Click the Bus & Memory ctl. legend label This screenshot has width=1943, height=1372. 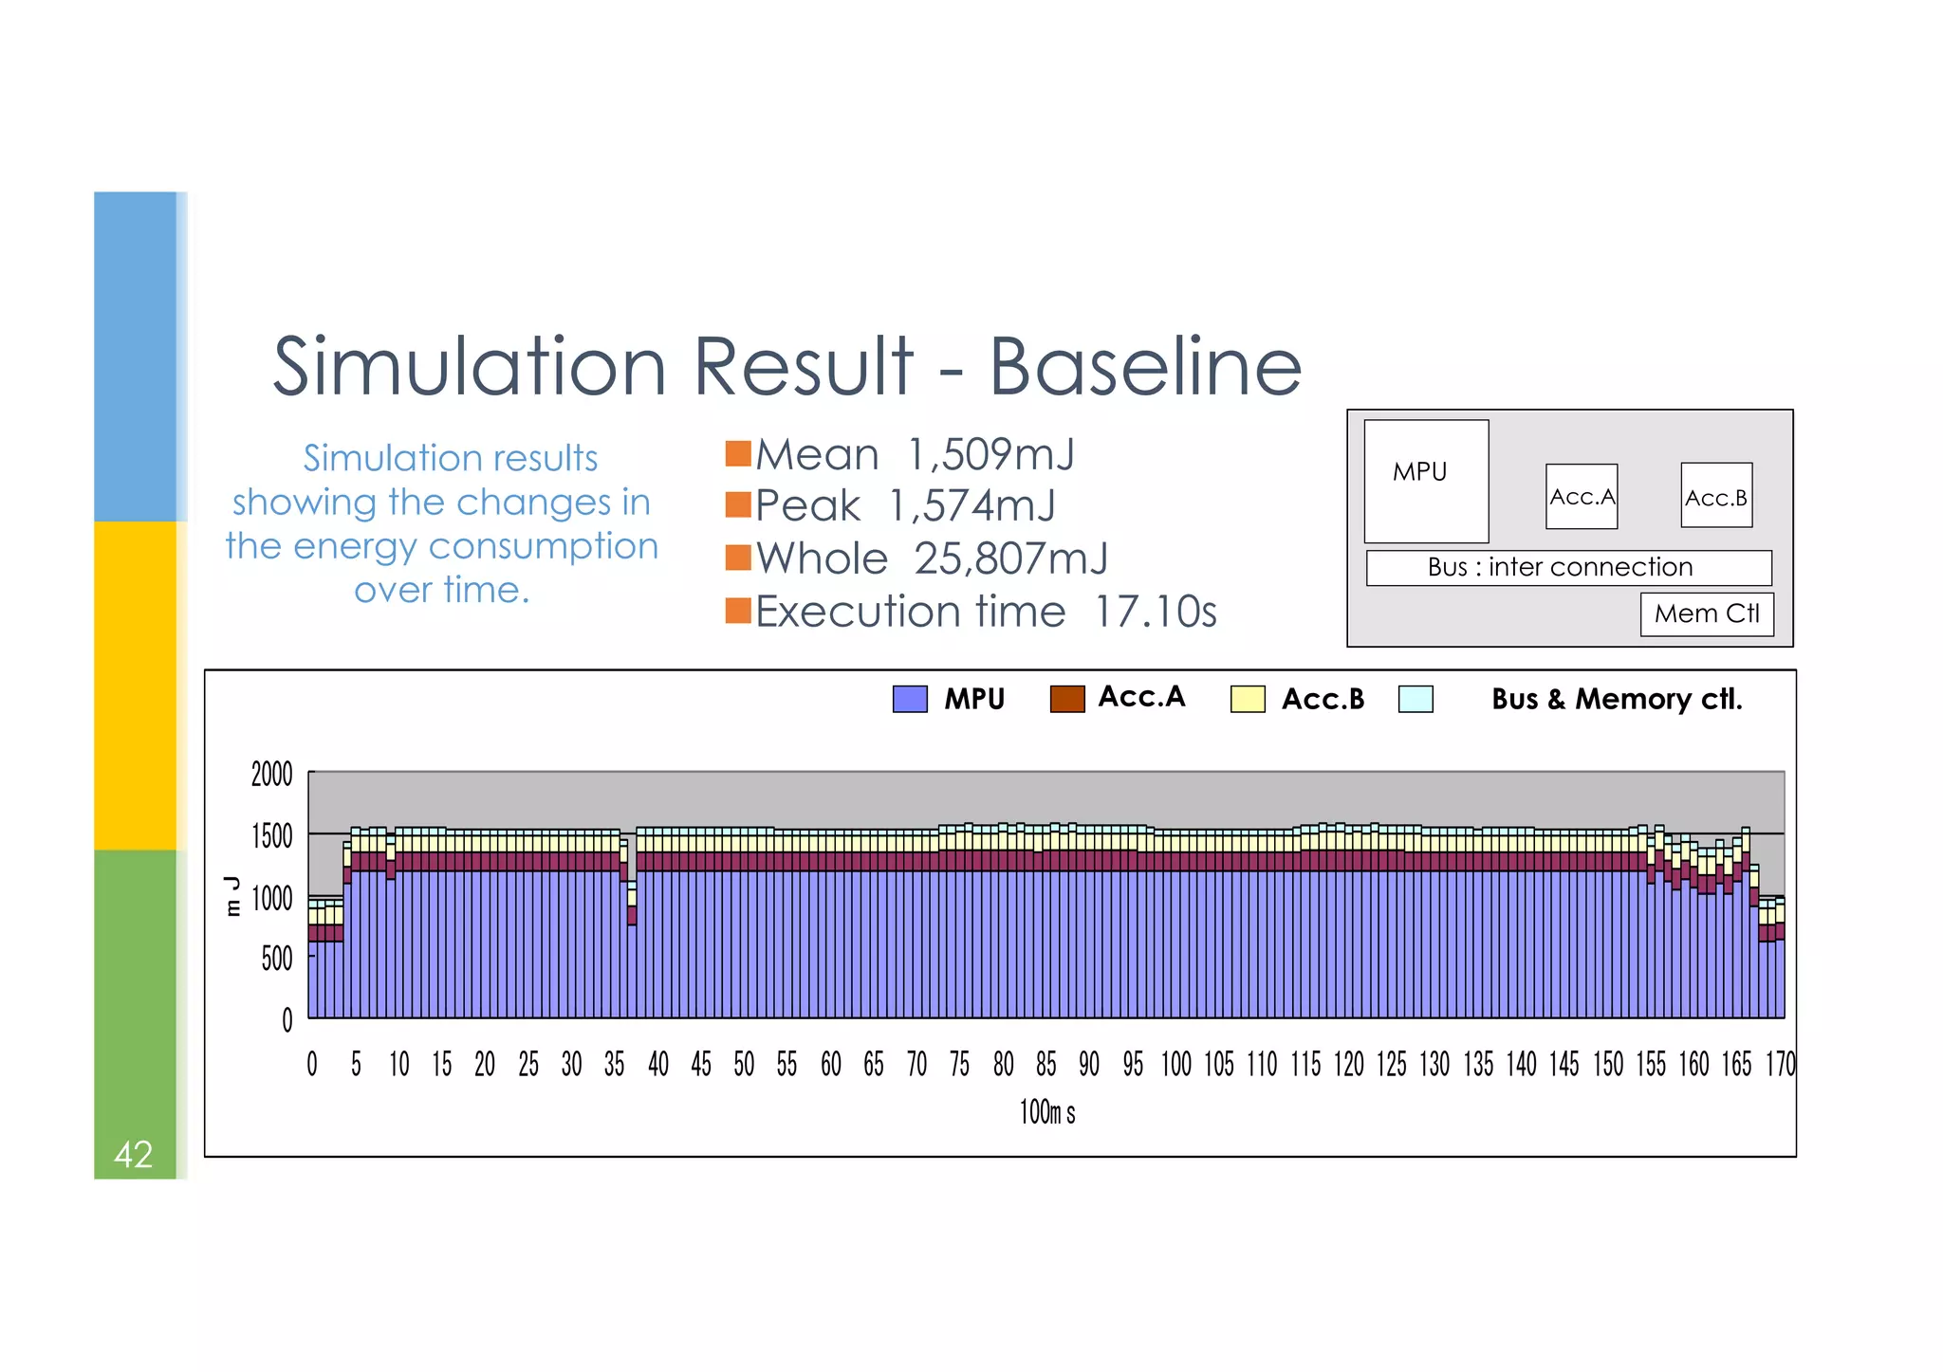(1616, 699)
